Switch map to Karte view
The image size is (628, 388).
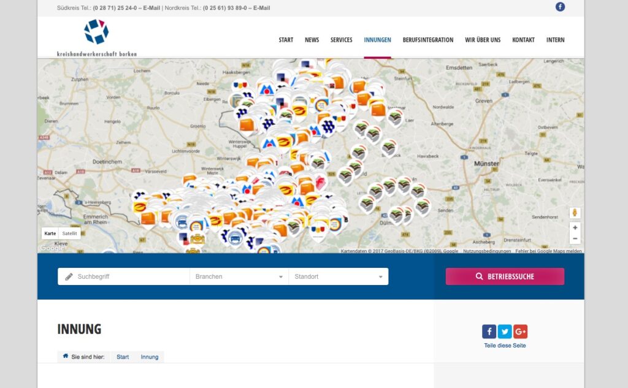(50, 234)
